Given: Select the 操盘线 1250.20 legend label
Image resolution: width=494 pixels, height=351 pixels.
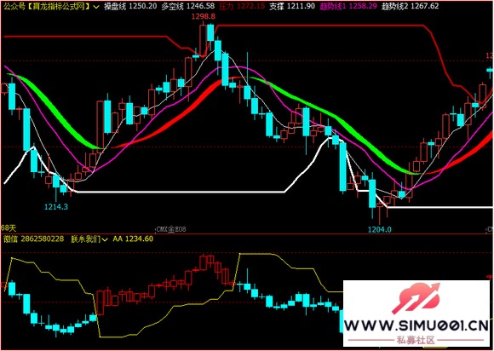Looking at the screenshot, I should point(130,6).
